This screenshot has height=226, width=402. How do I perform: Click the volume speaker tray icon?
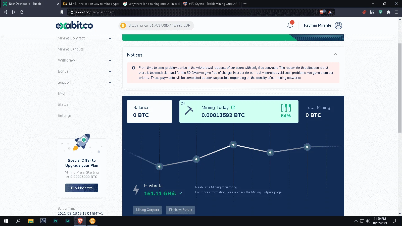point(368,221)
